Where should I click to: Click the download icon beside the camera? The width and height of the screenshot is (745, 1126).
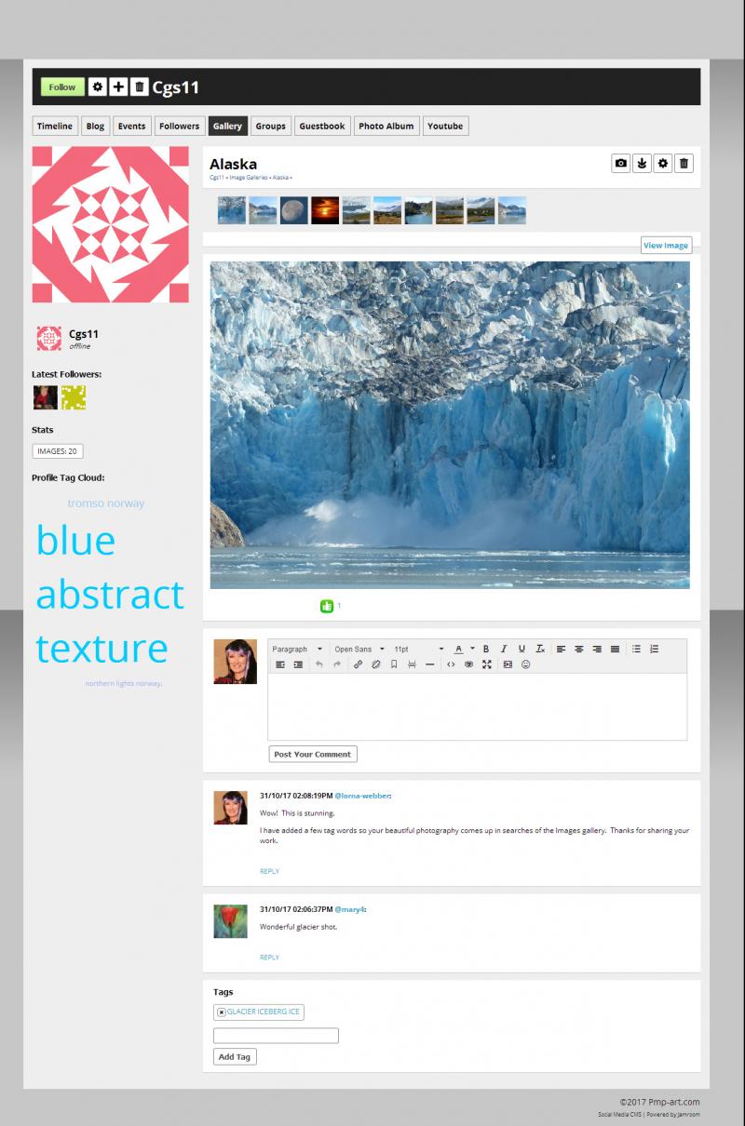tap(642, 164)
